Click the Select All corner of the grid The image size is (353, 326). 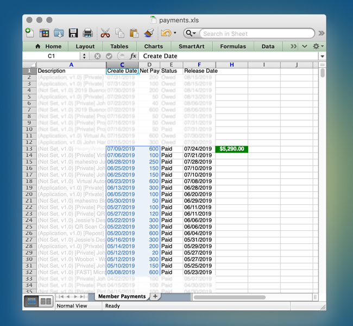click(x=29, y=65)
